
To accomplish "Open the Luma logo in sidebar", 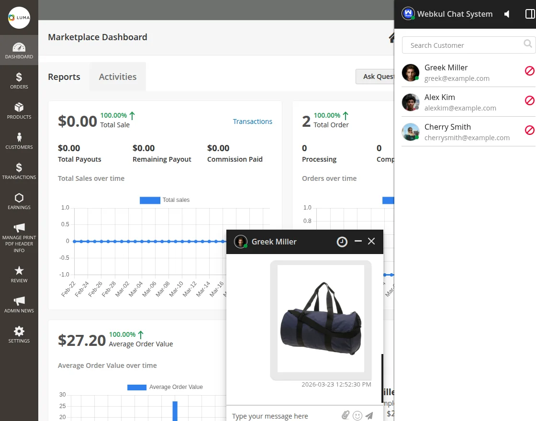I will (x=19, y=17).
